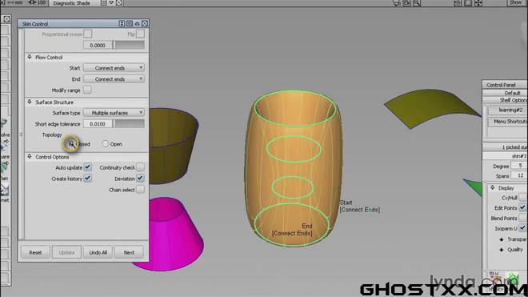Image resolution: width=528 pixels, height=297 pixels.
Task: Click the four-arrow move view icon
Action: (478, 3)
